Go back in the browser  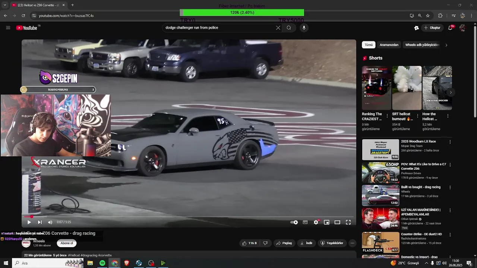[5, 16]
